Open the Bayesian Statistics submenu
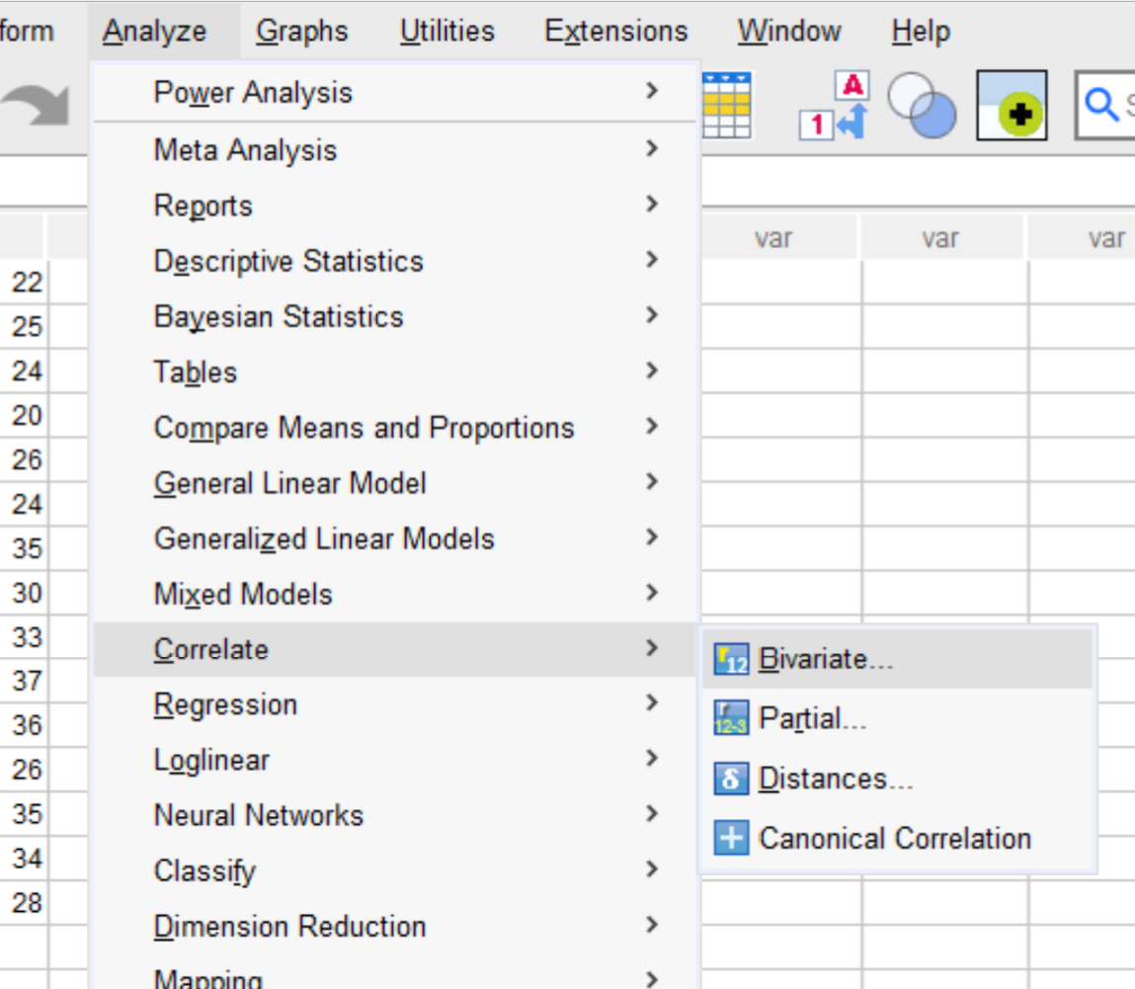The height and width of the screenshot is (989, 1135). click(x=395, y=317)
